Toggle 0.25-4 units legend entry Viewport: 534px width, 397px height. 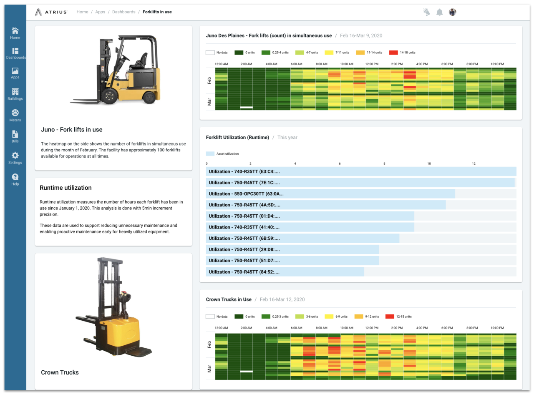(275, 53)
